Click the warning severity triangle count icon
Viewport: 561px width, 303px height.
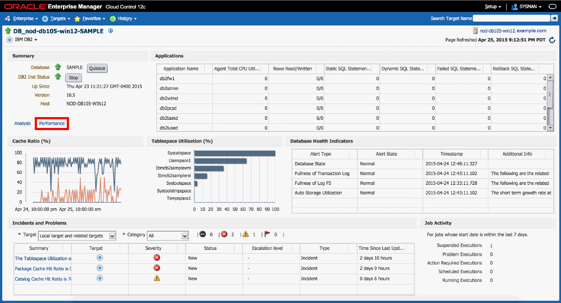[245, 234]
